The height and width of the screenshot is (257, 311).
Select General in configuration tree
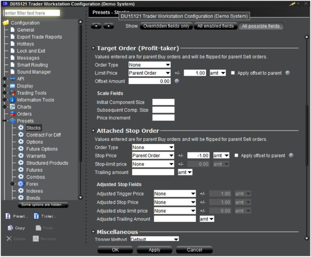click(x=26, y=30)
